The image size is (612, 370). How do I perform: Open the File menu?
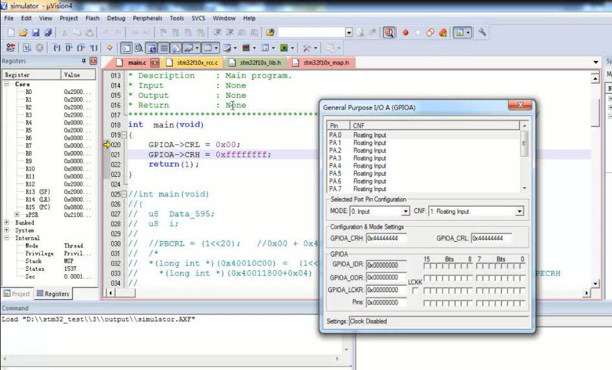(9, 18)
